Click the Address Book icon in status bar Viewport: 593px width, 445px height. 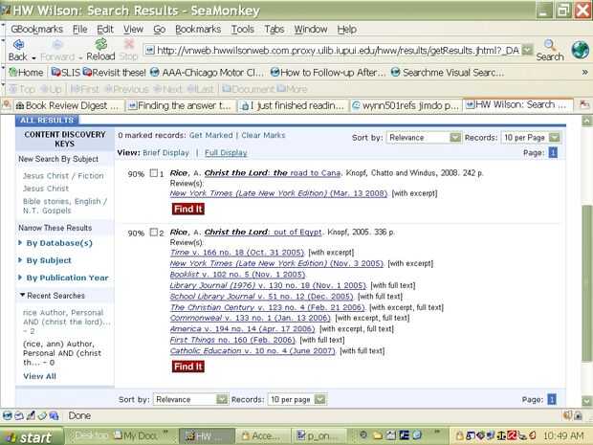coord(42,415)
